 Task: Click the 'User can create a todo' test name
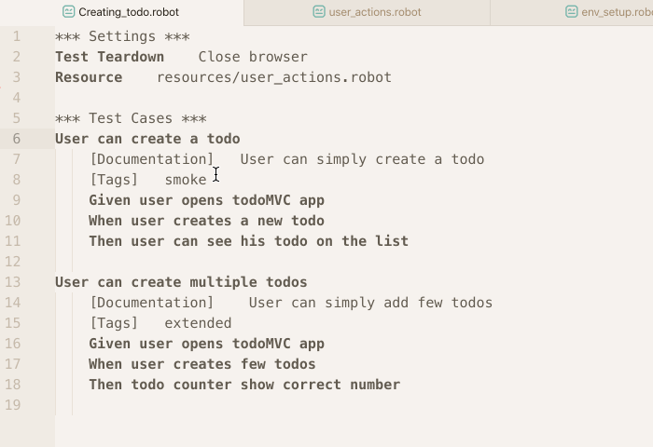click(147, 139)
